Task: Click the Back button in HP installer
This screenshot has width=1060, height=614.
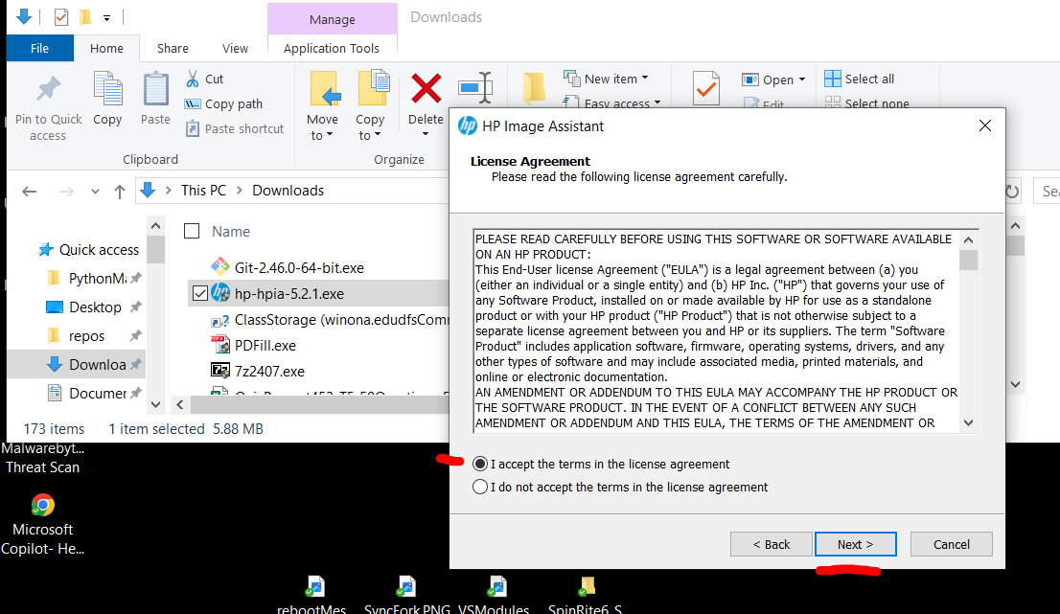Action: [x=772, y=544]
